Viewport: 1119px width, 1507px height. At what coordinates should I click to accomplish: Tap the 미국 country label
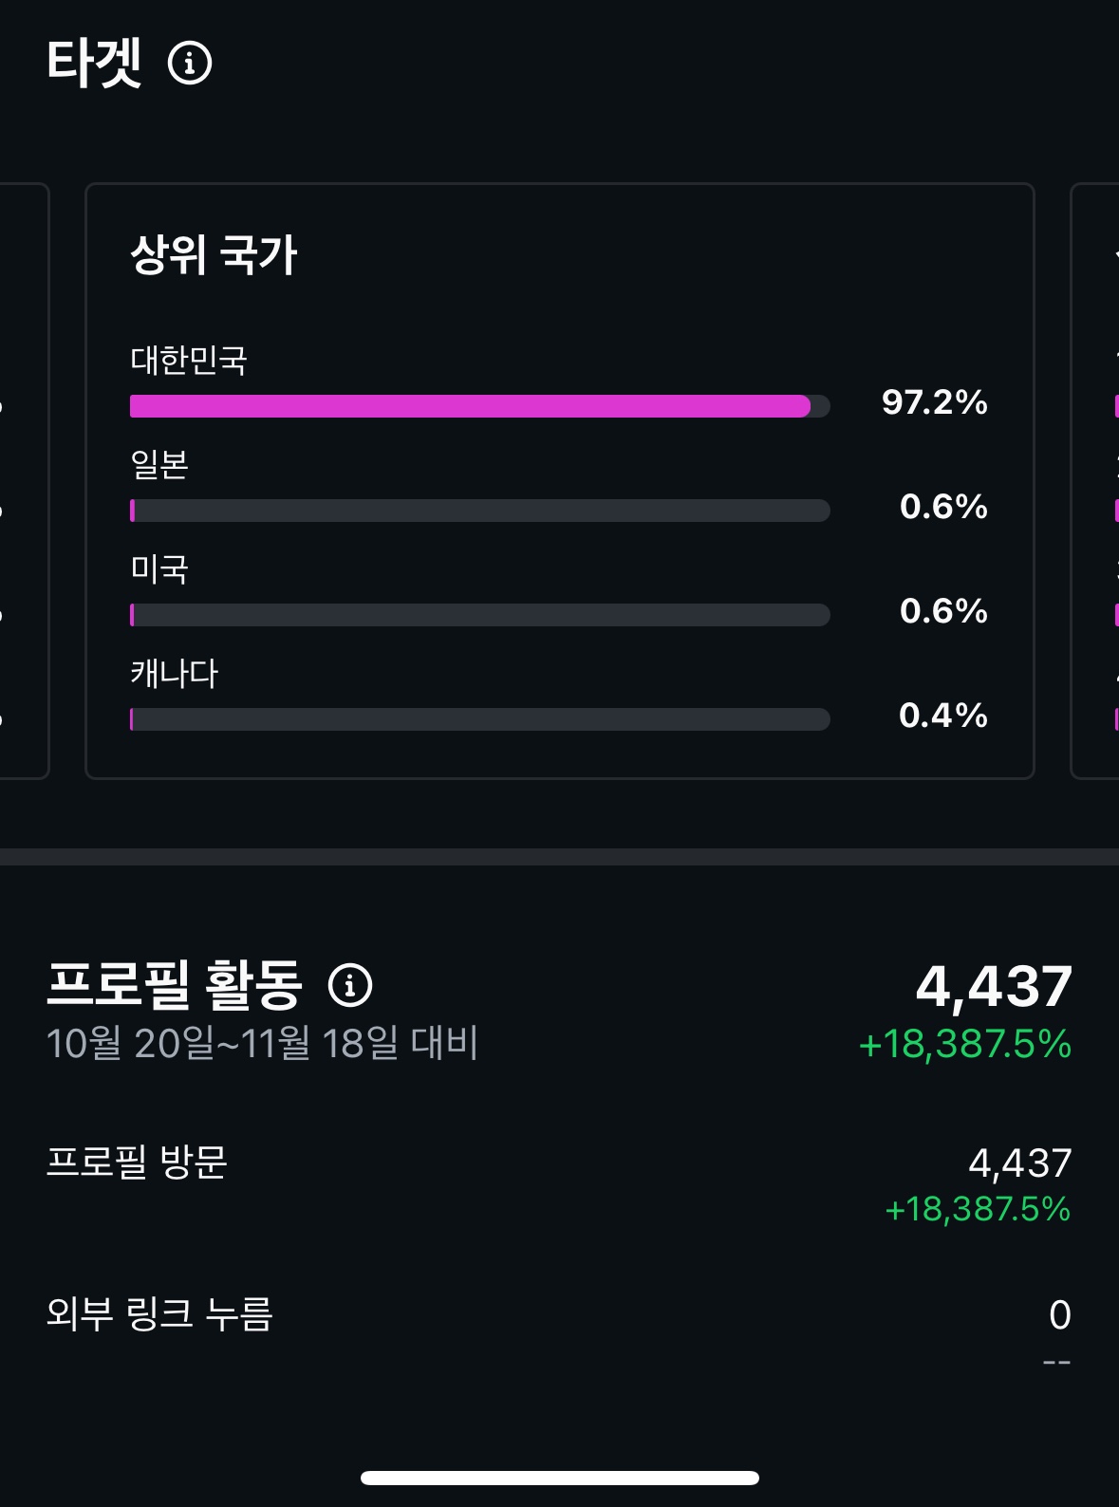[x=159, y=569]
